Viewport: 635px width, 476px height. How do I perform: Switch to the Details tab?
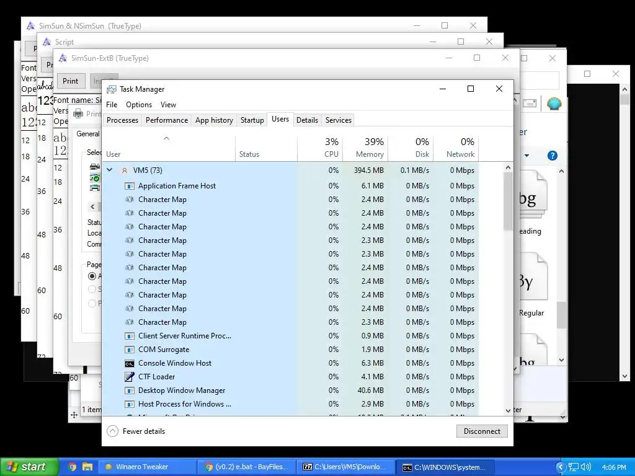pos(307,120)
